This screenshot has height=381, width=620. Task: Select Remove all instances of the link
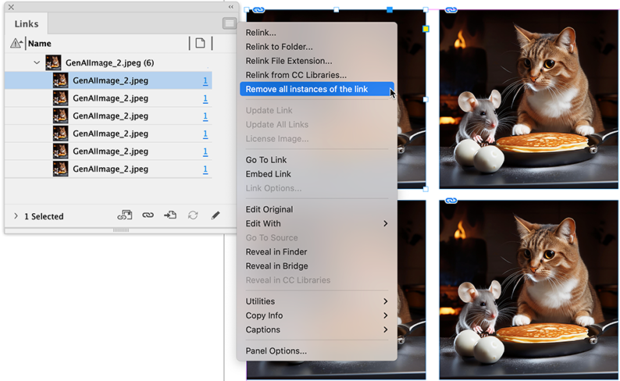pos(317,89)
